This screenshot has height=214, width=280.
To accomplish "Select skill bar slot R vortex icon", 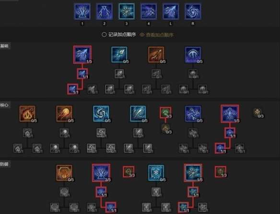I will pyautogui.click(x=193, y=11).
